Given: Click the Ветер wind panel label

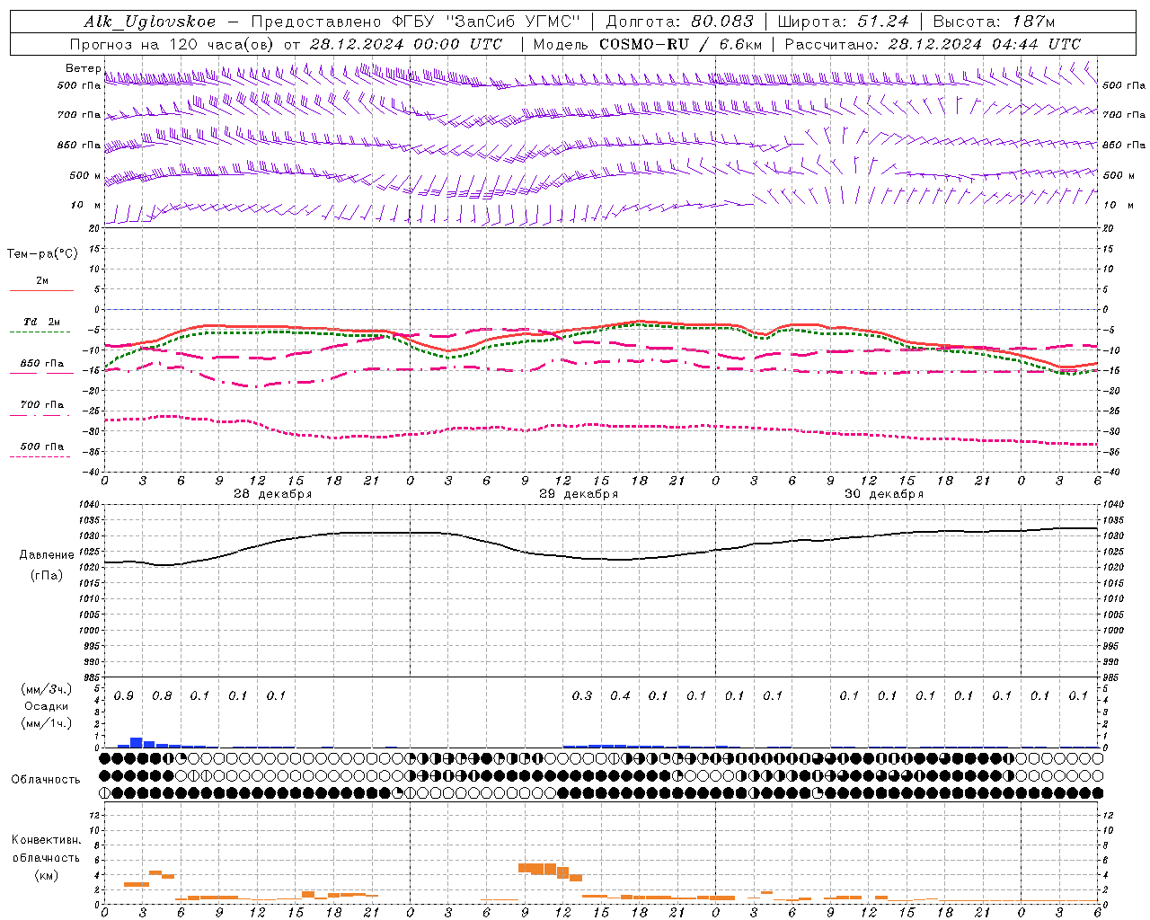Looking at the screenshot, I should coord(84,68).
